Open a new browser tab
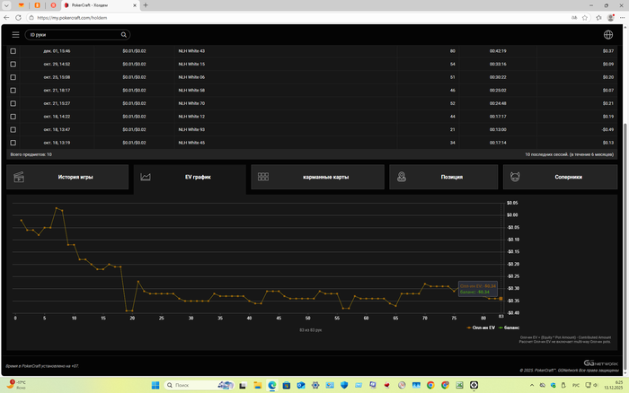Image resolution: width=629 pixels, height=393 pixels. 146,5
